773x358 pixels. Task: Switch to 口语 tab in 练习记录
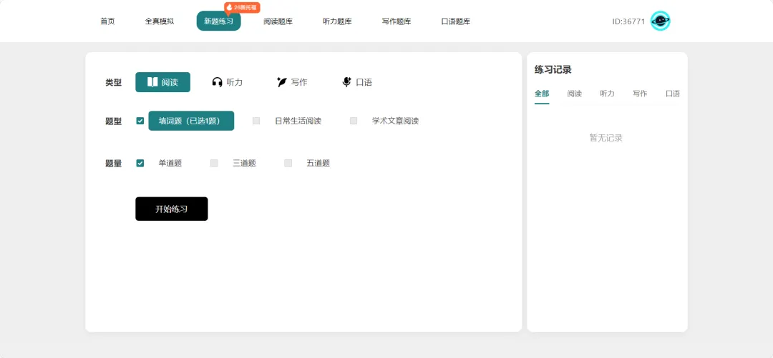(x=673, y=94)
